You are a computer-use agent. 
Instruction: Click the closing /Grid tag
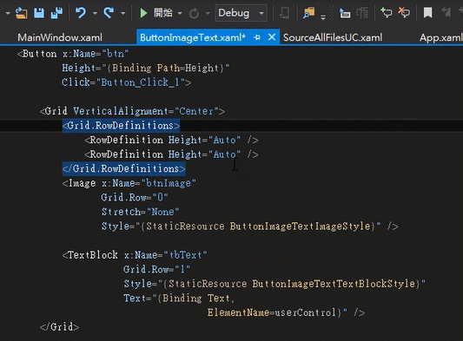click(59, 327)
